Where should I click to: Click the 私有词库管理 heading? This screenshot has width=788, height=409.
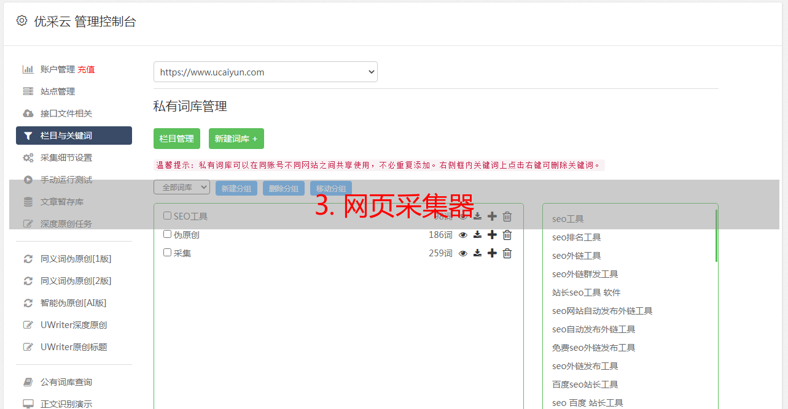tap(190, 106)
